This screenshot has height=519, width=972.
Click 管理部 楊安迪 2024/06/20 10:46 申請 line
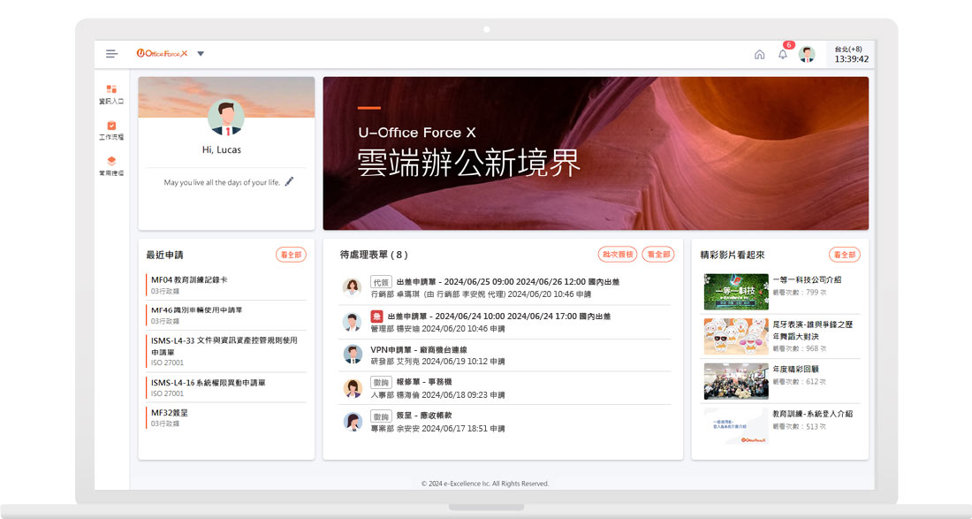coord(437,329)
